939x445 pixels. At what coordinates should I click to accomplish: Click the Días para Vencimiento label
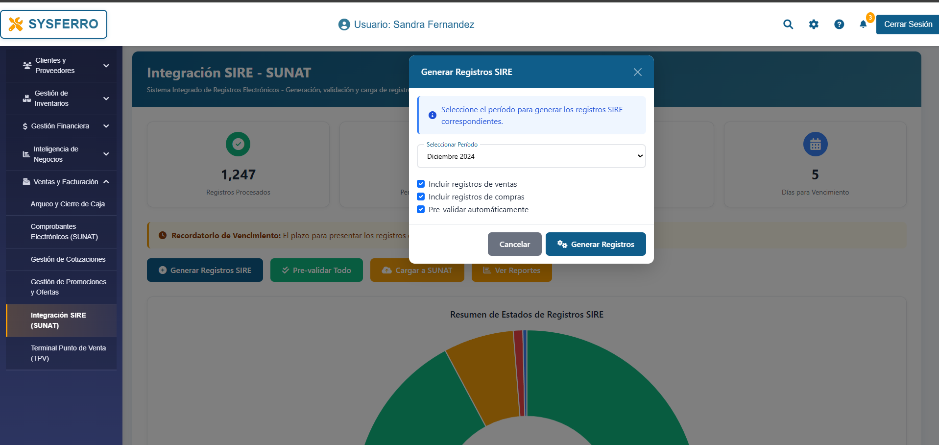tap(815, 192)
